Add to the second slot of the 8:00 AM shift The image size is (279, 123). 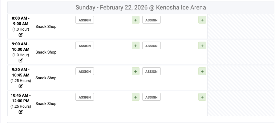pos(202,20)
